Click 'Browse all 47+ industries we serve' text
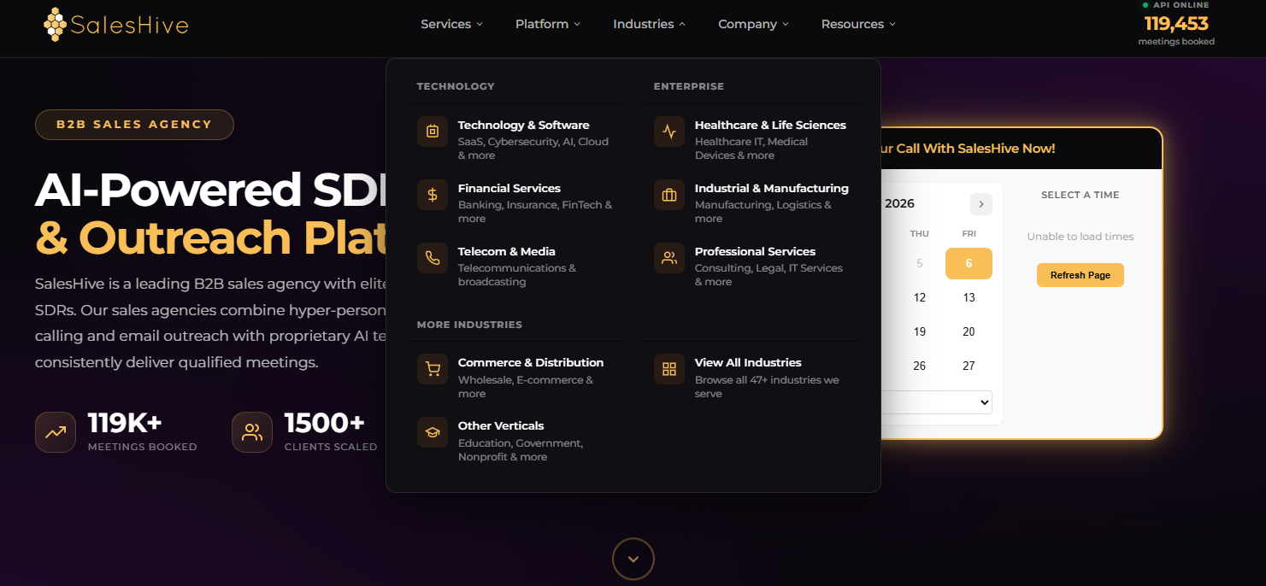This screenshot has width=1266, height=586. pyautogui.click(x=767, y=387)
